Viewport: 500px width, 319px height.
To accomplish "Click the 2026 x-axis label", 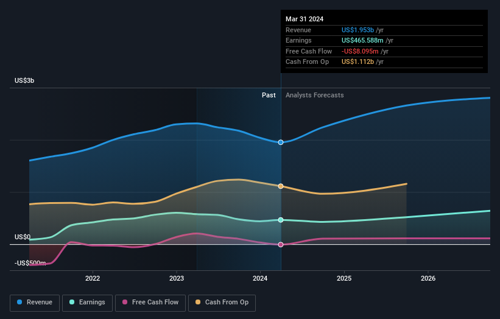I will click(428, 279).
